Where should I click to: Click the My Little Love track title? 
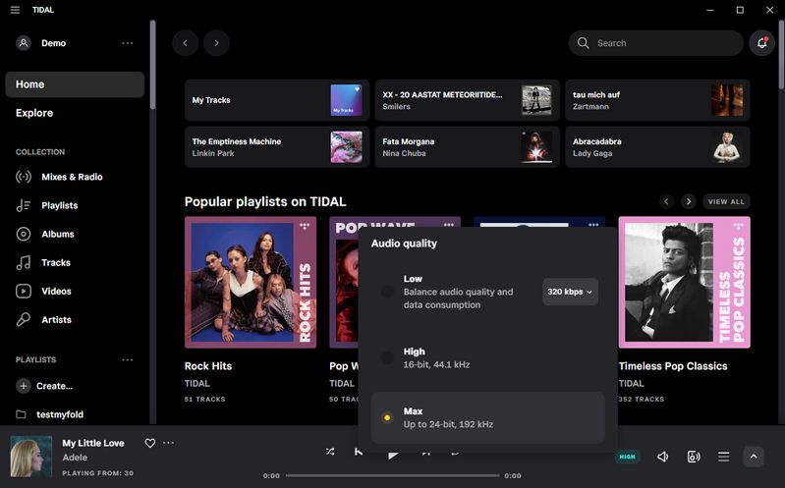pos(93,443)
